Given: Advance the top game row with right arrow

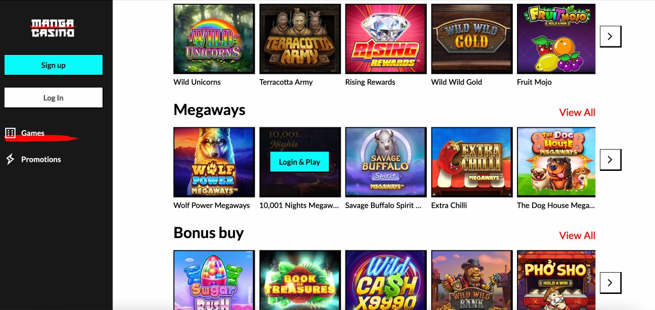Looking at the screenshot, I should click(610, 36).
